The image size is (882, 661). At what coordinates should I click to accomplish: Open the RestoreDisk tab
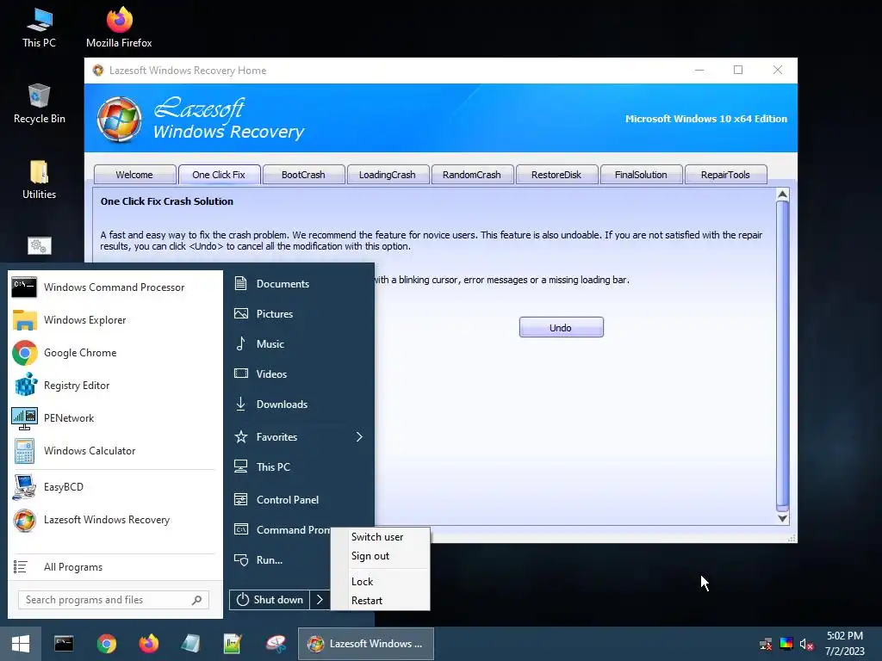pyautogui.click(x=556, y=175)
